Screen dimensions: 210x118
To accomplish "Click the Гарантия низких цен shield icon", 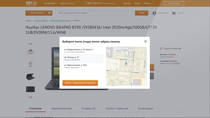I will tap(161, 48).
